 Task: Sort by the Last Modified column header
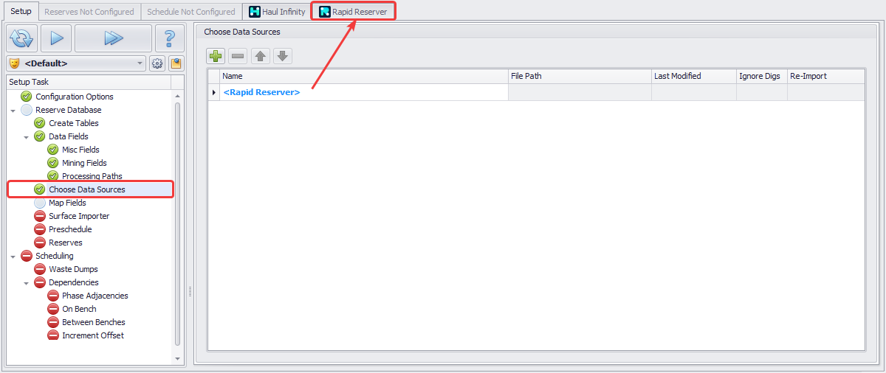693,76
